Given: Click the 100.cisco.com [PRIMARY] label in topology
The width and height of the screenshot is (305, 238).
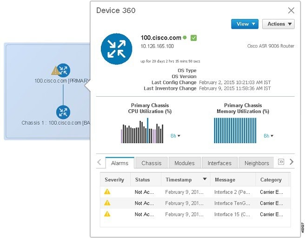Looking at the screenshot, I should (62, 81).
